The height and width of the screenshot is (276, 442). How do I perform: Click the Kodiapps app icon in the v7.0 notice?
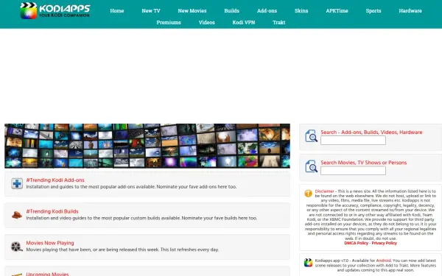(308, 263)
